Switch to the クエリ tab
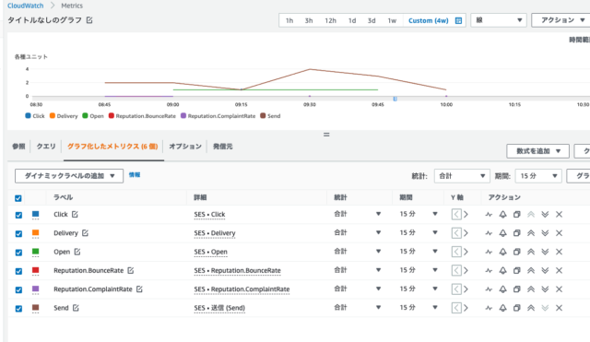This screenshot has height=342, width=590. tap(46, 147)
